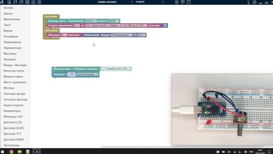Select Переменные in the block palette
273x154 pixels.
(12, 48)
